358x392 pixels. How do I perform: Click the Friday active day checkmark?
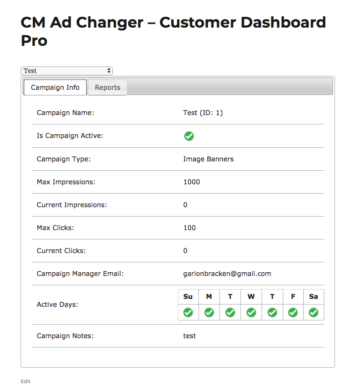tap(293, 312)
